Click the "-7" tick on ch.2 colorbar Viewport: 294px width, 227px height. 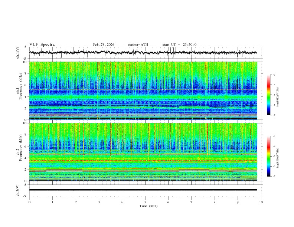click(274, 177)
